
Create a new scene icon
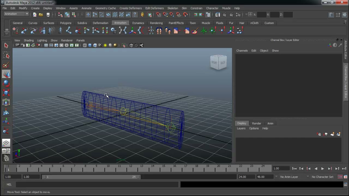pyautogui.click(x=35, y=15)
